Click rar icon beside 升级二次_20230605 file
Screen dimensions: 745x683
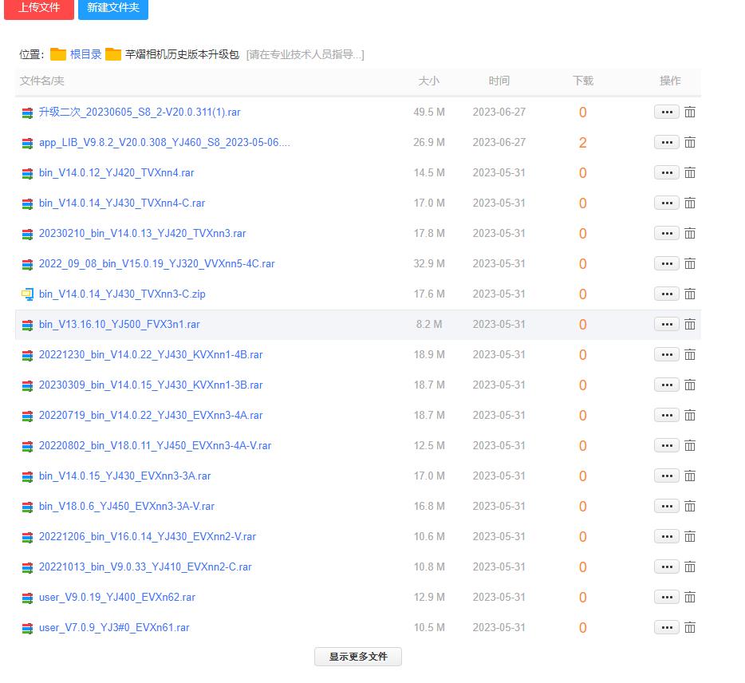tap(27, 113)
